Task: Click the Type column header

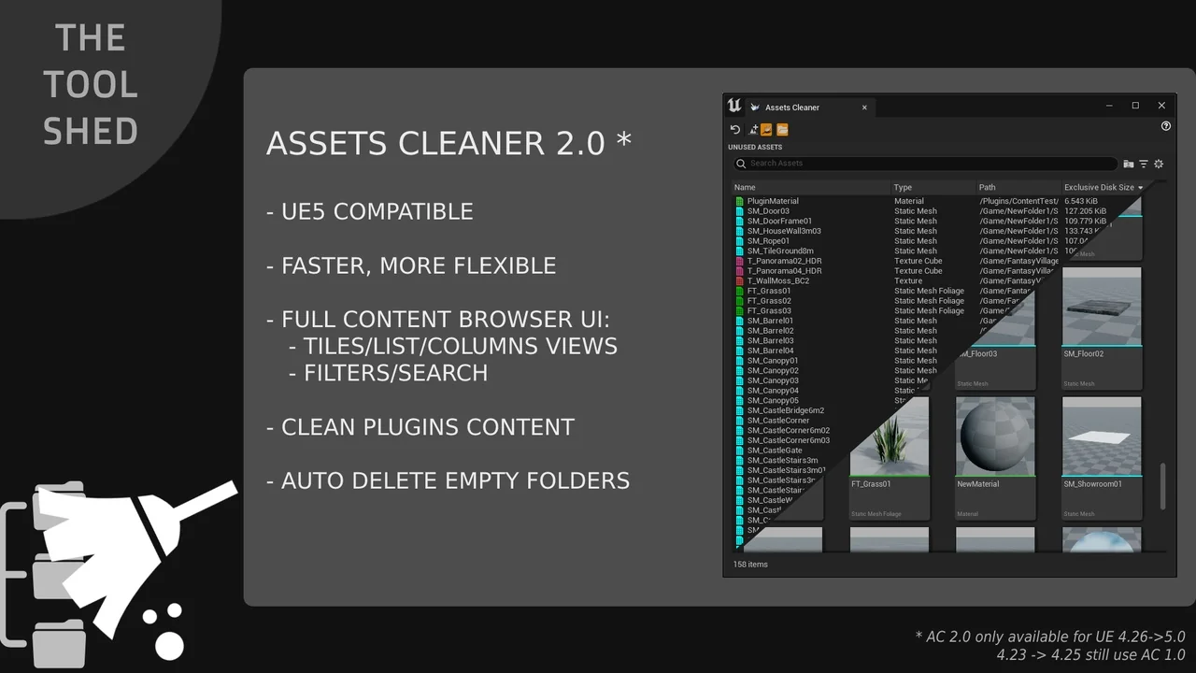Action: tap(903, 188)
